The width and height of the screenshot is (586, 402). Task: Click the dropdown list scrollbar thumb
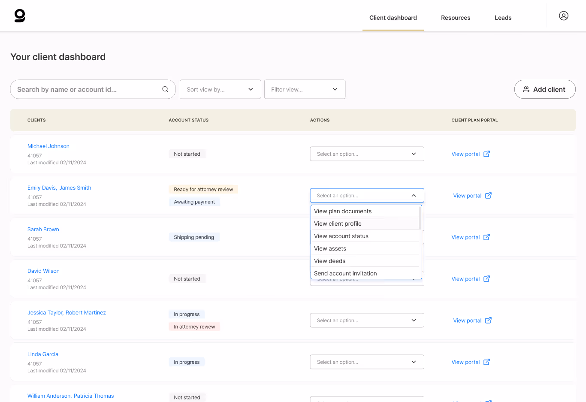click(420, 218)
